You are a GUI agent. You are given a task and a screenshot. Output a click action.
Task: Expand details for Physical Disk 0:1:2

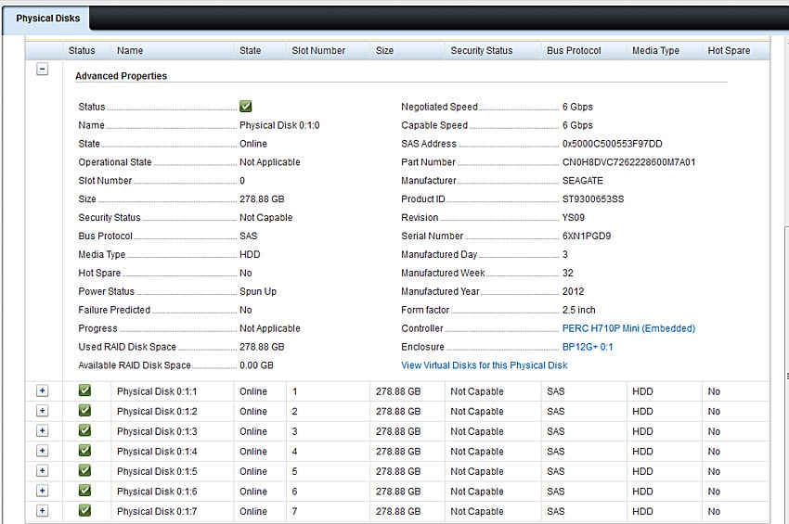coord(43,411)
